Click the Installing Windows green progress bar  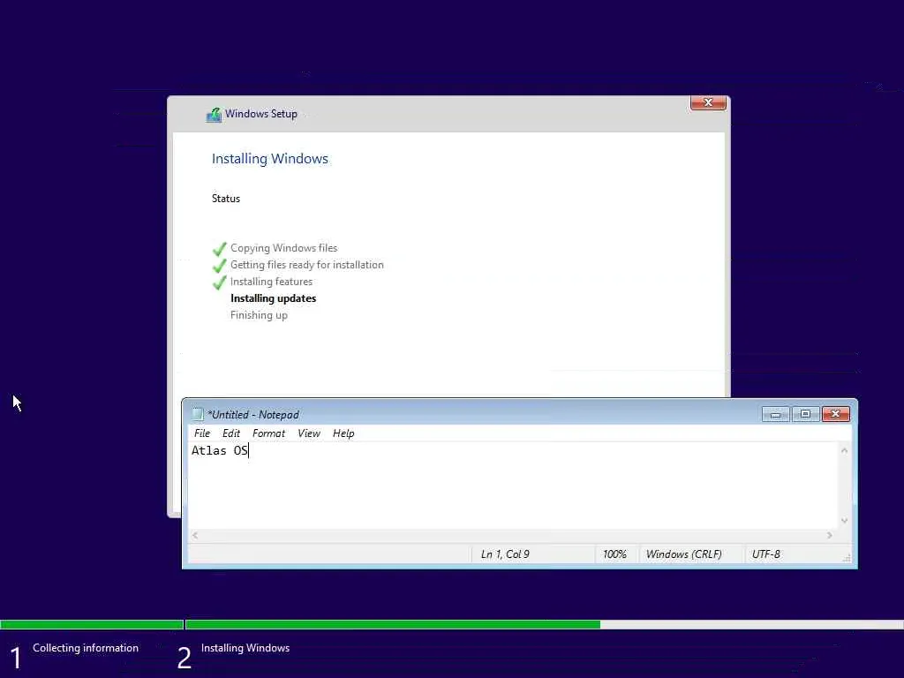click(393, 624)
